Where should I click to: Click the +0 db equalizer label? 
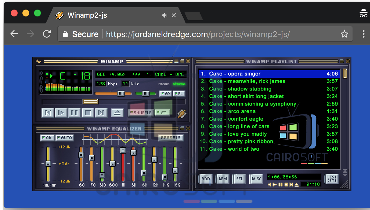pyautogui.click(x=64, y=164)
